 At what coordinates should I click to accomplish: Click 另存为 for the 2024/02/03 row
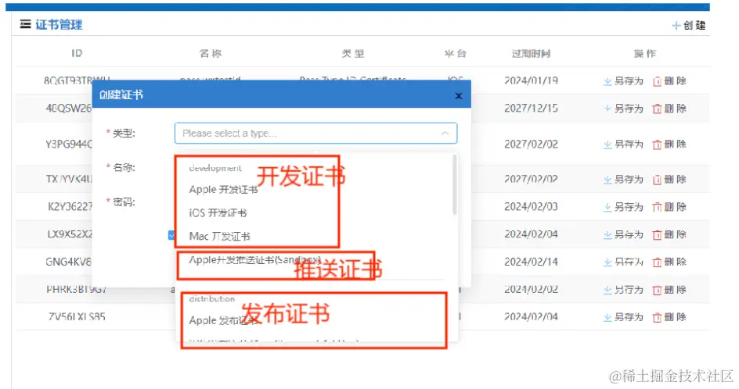[x=623, y=207]
